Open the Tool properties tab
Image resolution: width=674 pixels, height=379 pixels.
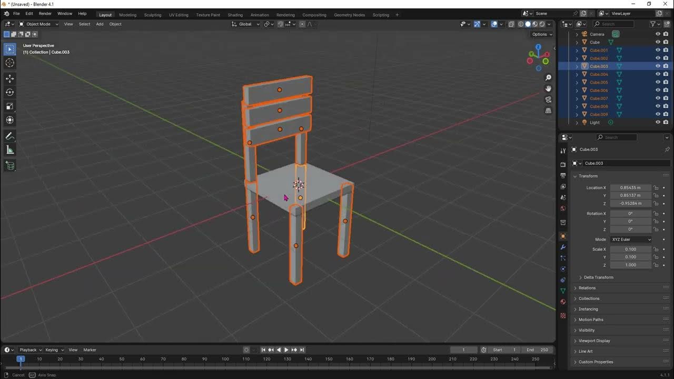point(563,151)
